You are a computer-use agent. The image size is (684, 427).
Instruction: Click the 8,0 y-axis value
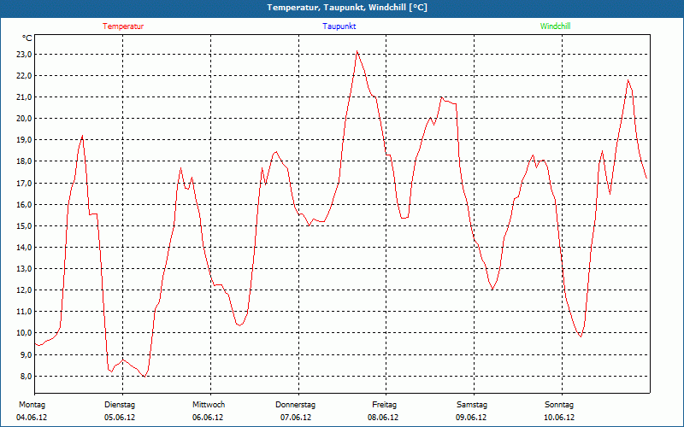coord(26,376)
